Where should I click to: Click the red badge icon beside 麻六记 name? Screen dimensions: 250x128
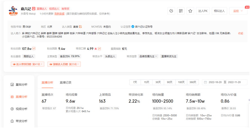(33, 9)
